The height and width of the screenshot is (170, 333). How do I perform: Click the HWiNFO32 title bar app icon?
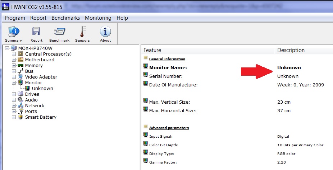click(x=6, y=7)
